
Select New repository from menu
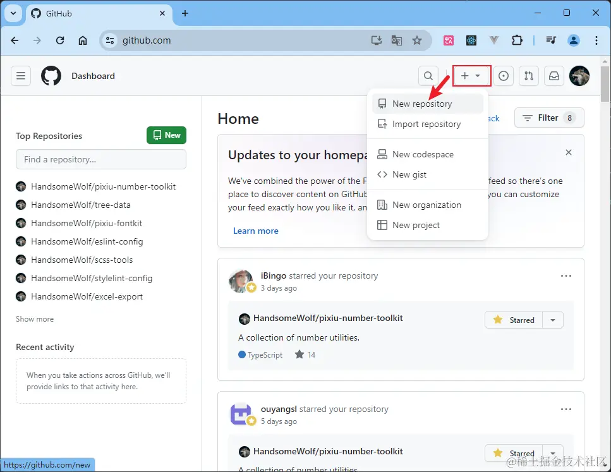[x=428, y=104]
